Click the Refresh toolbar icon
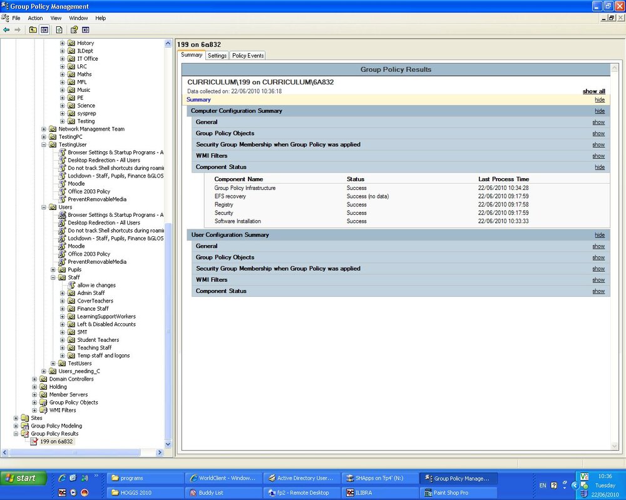The image size is (626, 500). 59,30
